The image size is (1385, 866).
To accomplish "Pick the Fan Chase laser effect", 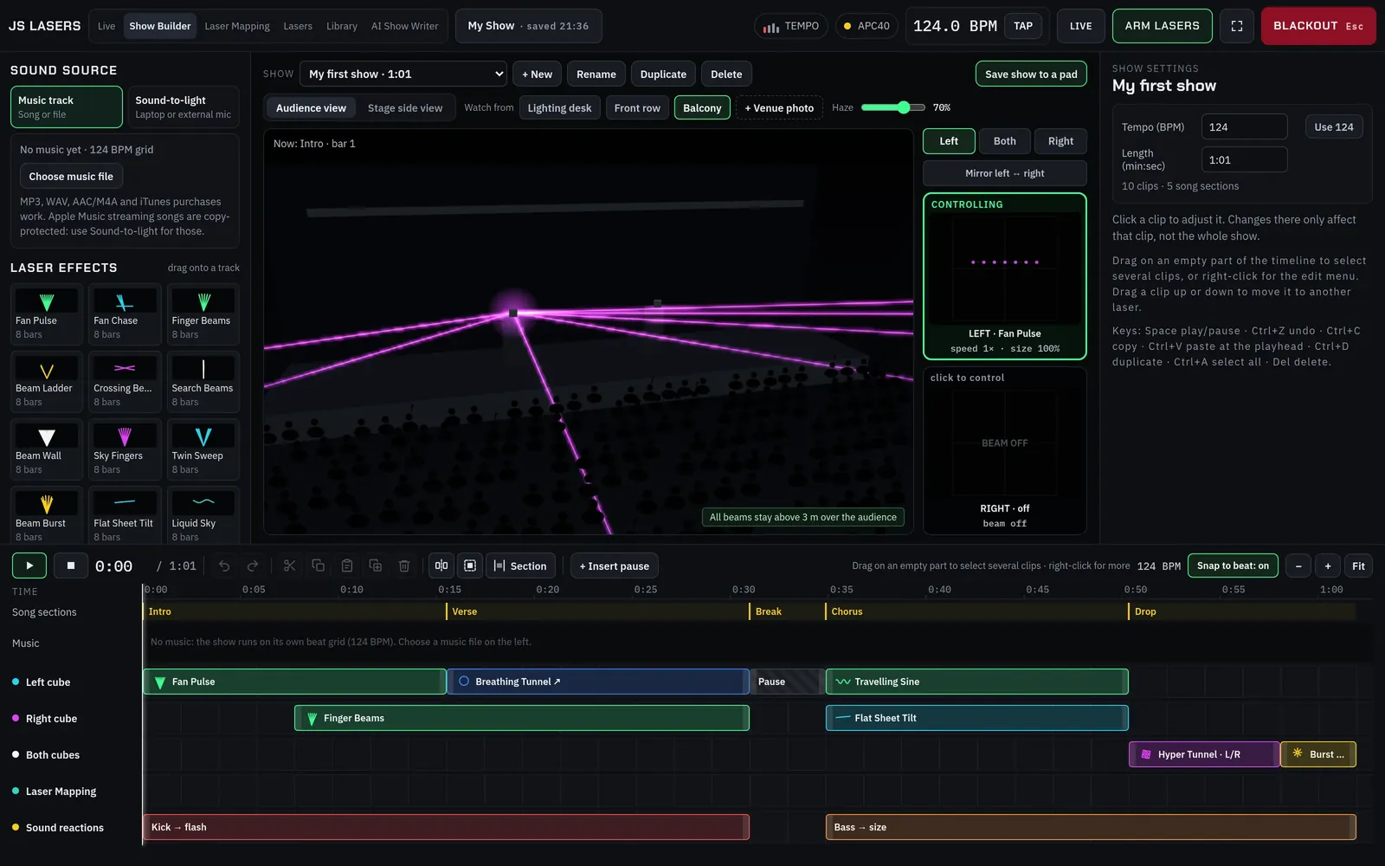I will click(x=125, y=314).
